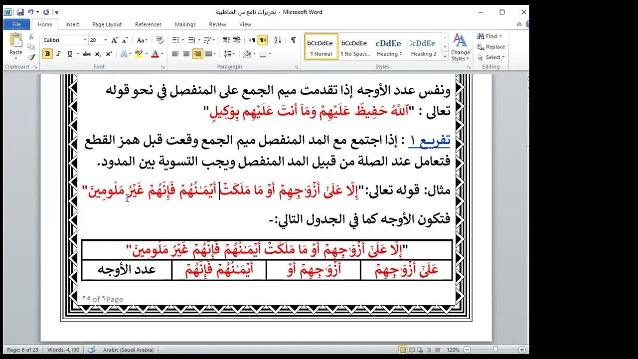638x359 pixels.
Task: Apply yellow text highlight color
Action: tap(139, 54)
